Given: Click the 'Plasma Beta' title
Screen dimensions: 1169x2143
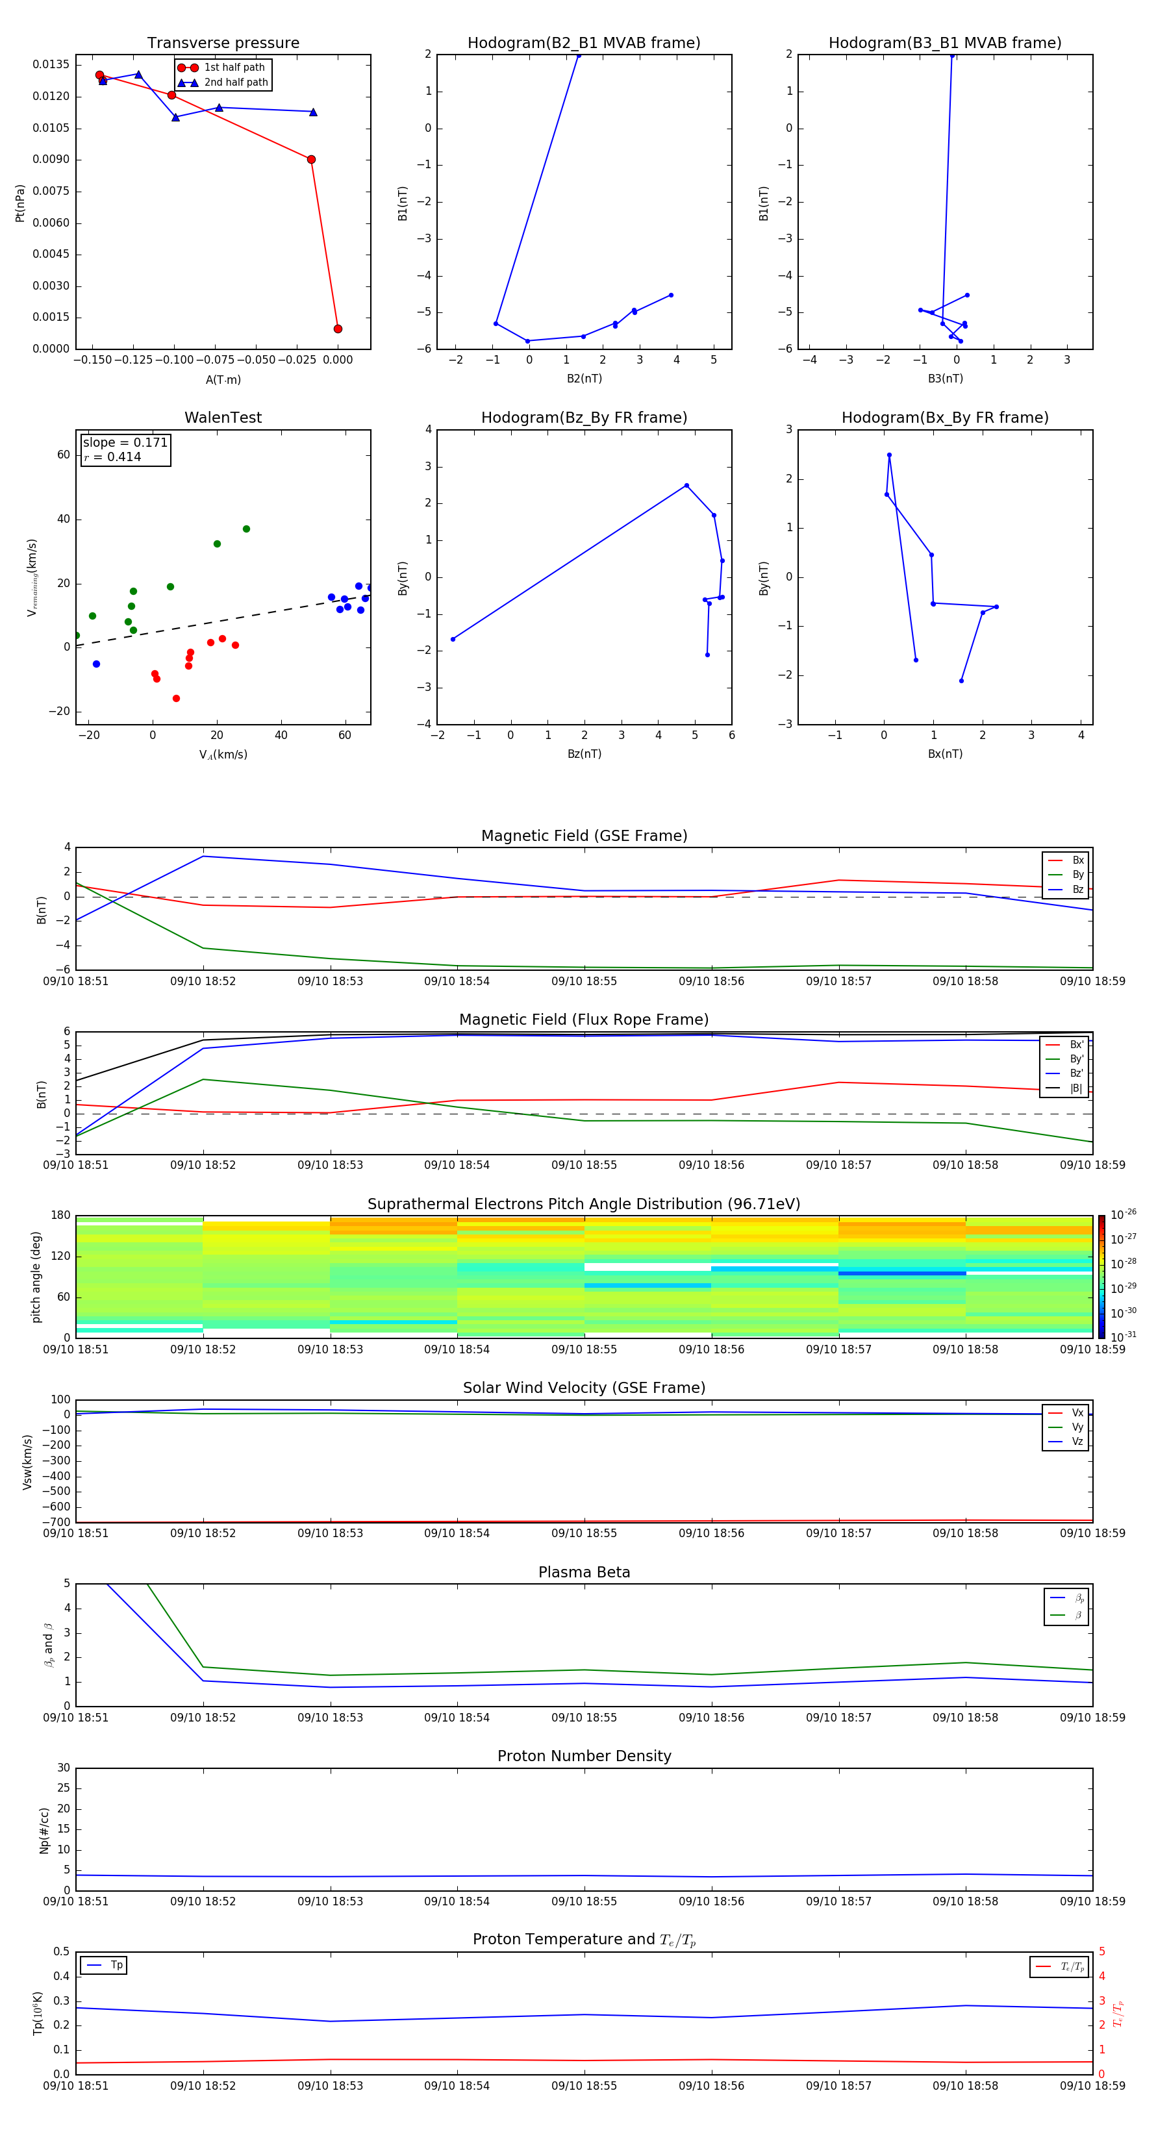Looking at the screenshot, I should click(x=584, y=1572).
